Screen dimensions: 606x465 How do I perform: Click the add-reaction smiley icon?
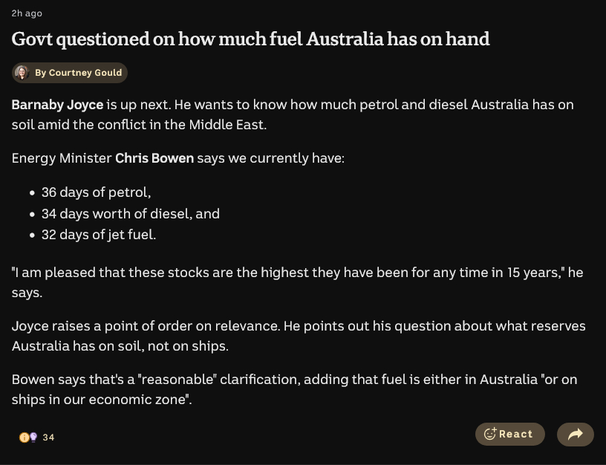tap(490, 435)
